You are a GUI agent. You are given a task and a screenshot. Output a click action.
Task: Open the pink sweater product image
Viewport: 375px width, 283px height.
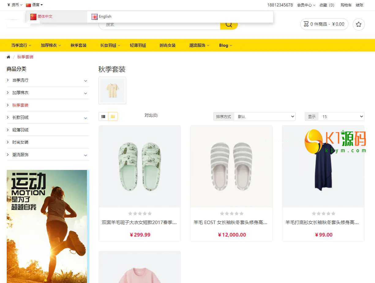click(x=140, y=267)
